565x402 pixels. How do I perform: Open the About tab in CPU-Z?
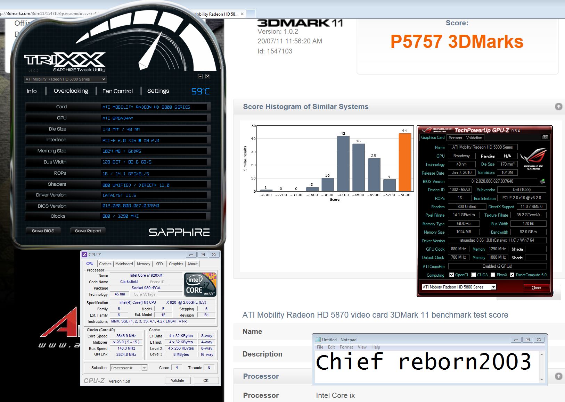193,264
